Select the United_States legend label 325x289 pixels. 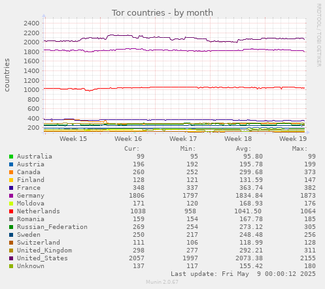43,258
